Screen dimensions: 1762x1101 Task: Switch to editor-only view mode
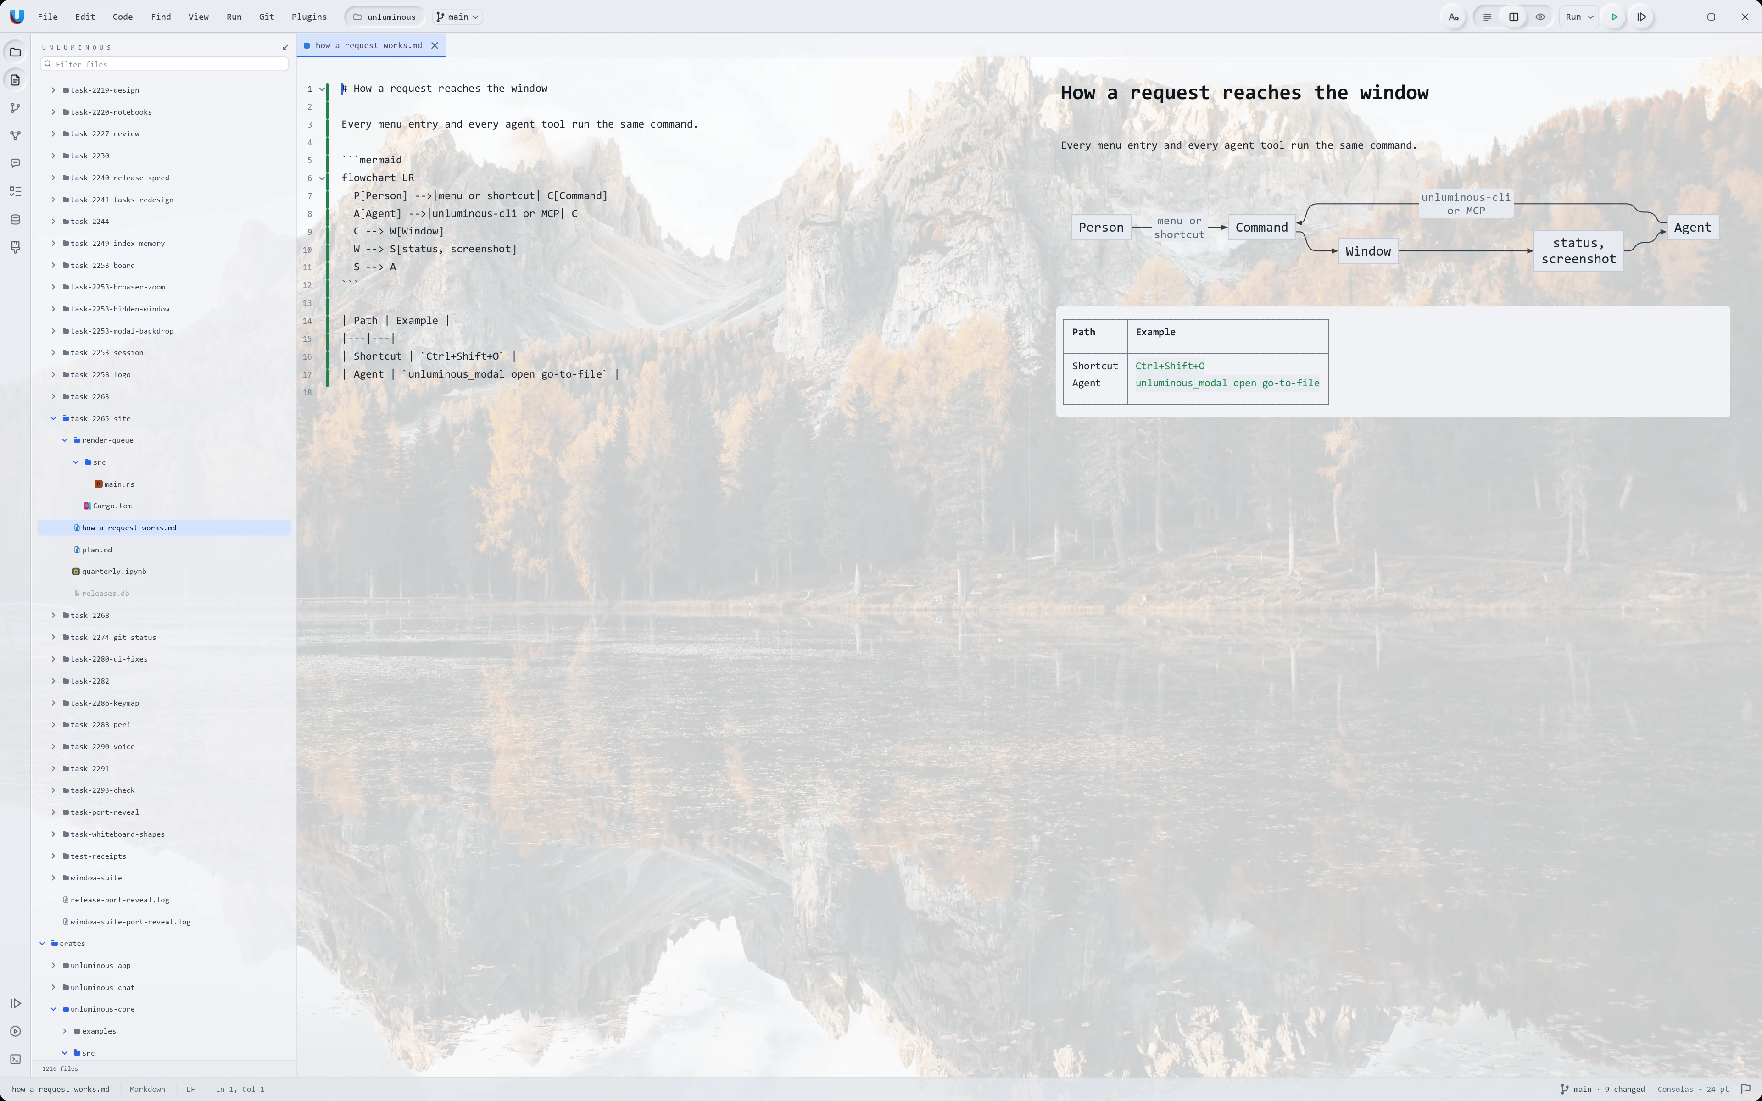tap(1487, 17)
